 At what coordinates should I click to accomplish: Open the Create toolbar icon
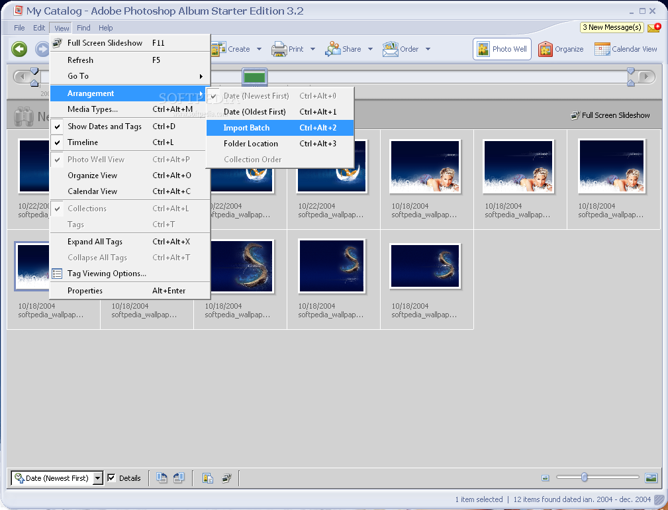tap(218, 49)
